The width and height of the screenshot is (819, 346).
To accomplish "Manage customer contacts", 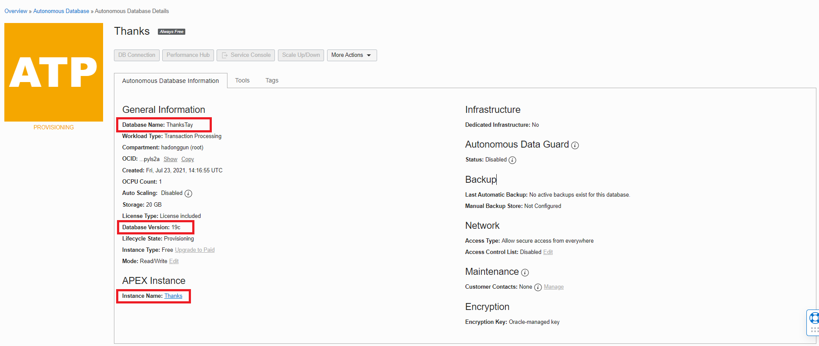I will (x=554, y=287).
